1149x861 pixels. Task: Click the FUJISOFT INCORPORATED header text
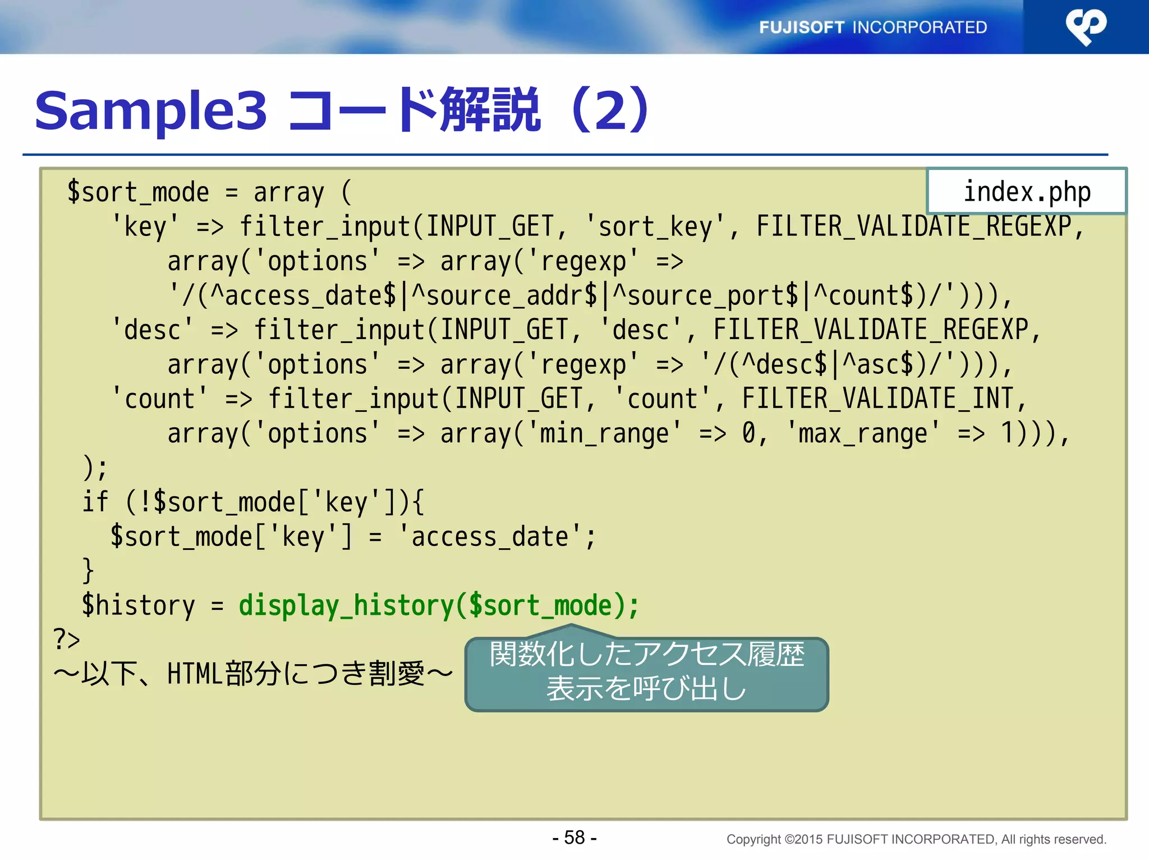point(873,27)
